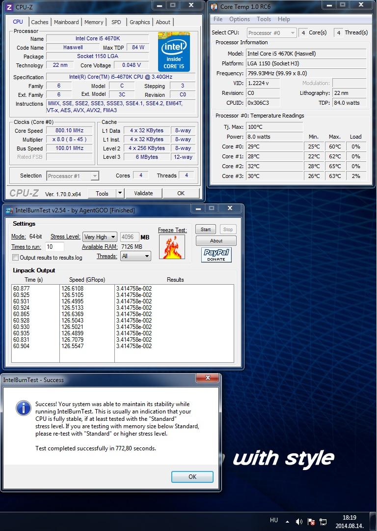Screen dimensions: 377x531
Task: Click the network tray icon
Action: click(323, 522)
